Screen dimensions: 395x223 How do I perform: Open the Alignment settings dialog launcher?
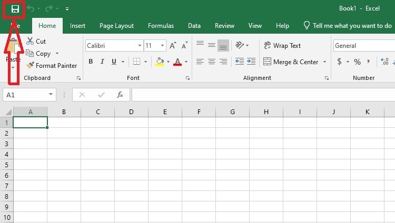pos(327,78)
